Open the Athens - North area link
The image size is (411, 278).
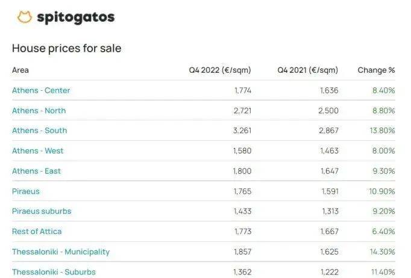click(39, 111)
